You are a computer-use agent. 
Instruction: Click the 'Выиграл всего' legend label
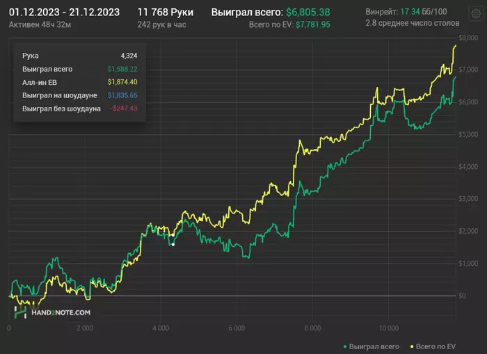[374, 346]
